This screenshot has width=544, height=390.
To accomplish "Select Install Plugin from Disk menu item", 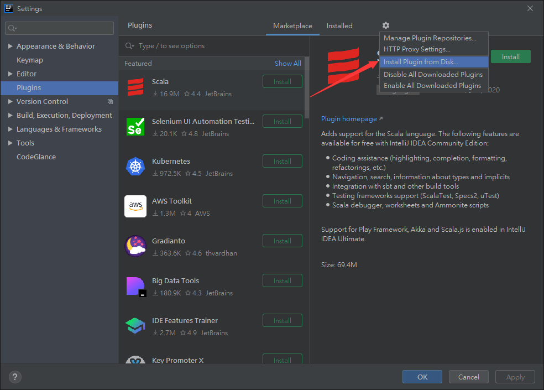I will 421,62.
